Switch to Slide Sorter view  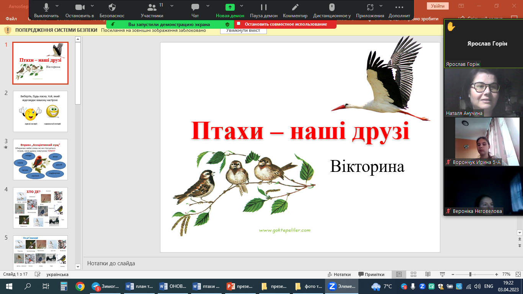413,274
